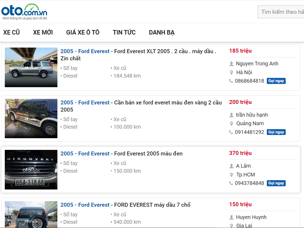The image size is (304, 228).
Task: View the photo with plate 65A-118.88
Action: pos(31,170)
